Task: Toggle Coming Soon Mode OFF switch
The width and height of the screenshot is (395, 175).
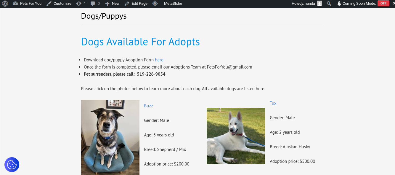Action: point(383,4)
